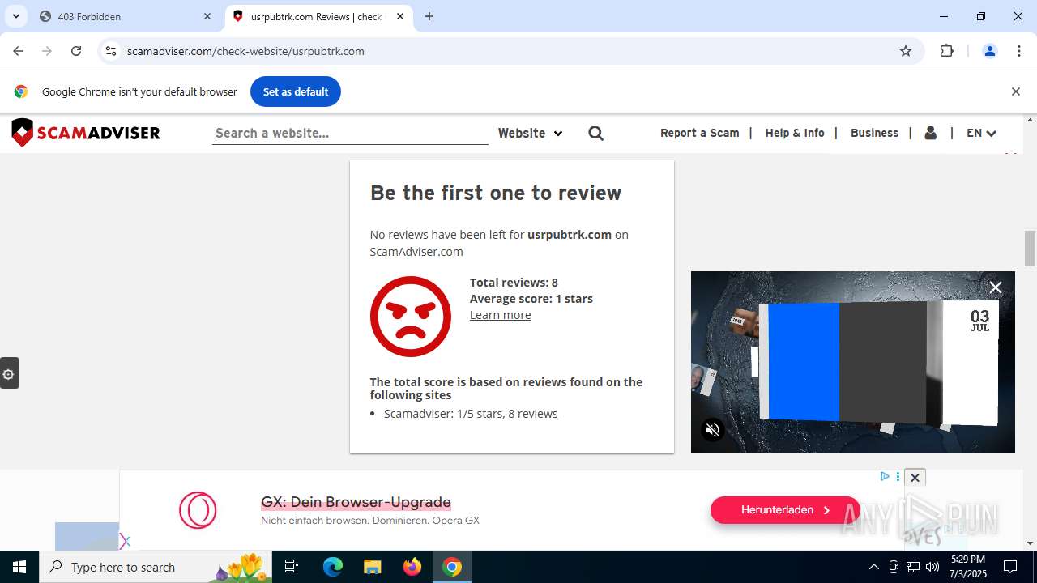Open the Business menu
1037x583 pixels.
(874, 133)
